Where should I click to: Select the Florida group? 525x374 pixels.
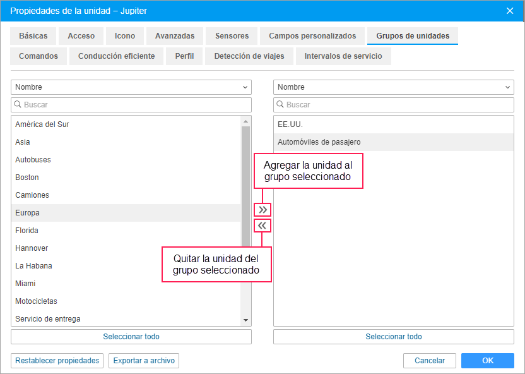[126, 231]
